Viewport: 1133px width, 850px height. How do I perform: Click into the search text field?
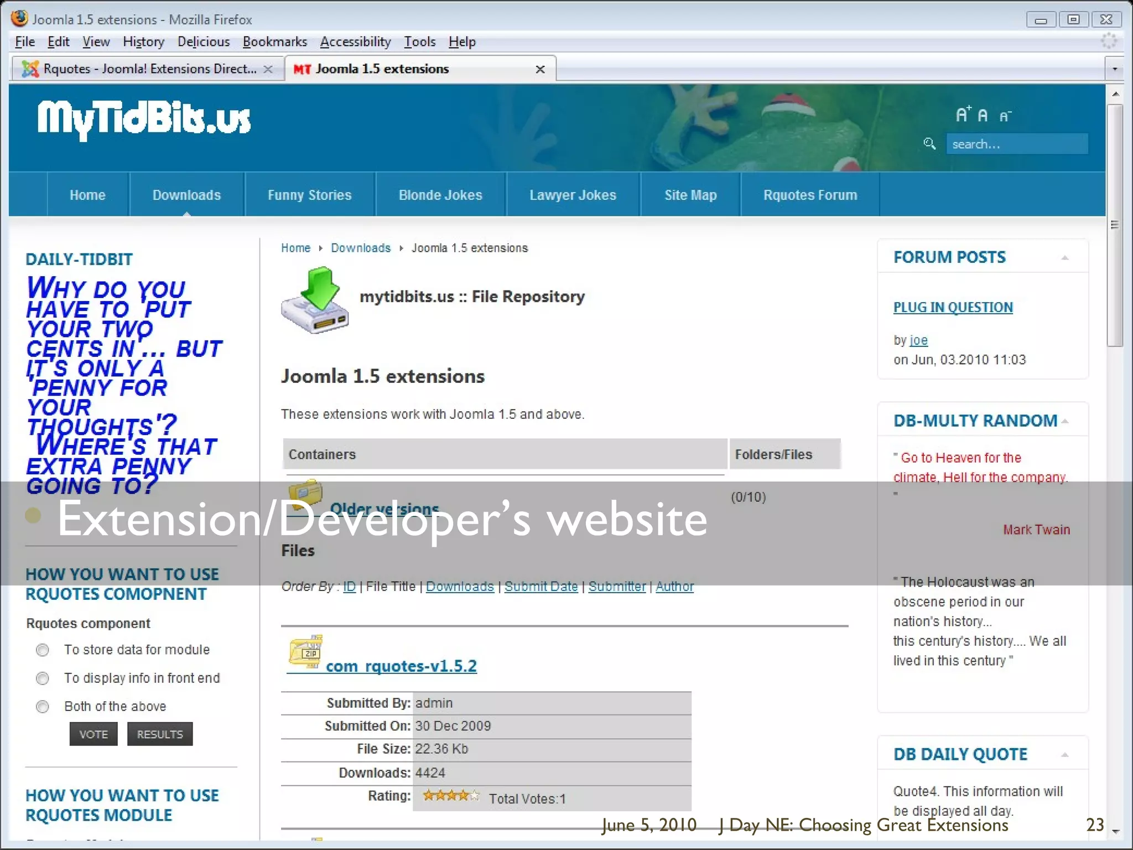point(1017,144)
